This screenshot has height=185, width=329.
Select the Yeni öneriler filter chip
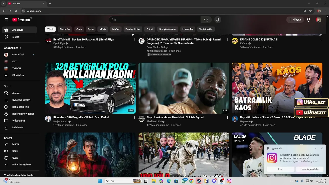coord(206,29)
